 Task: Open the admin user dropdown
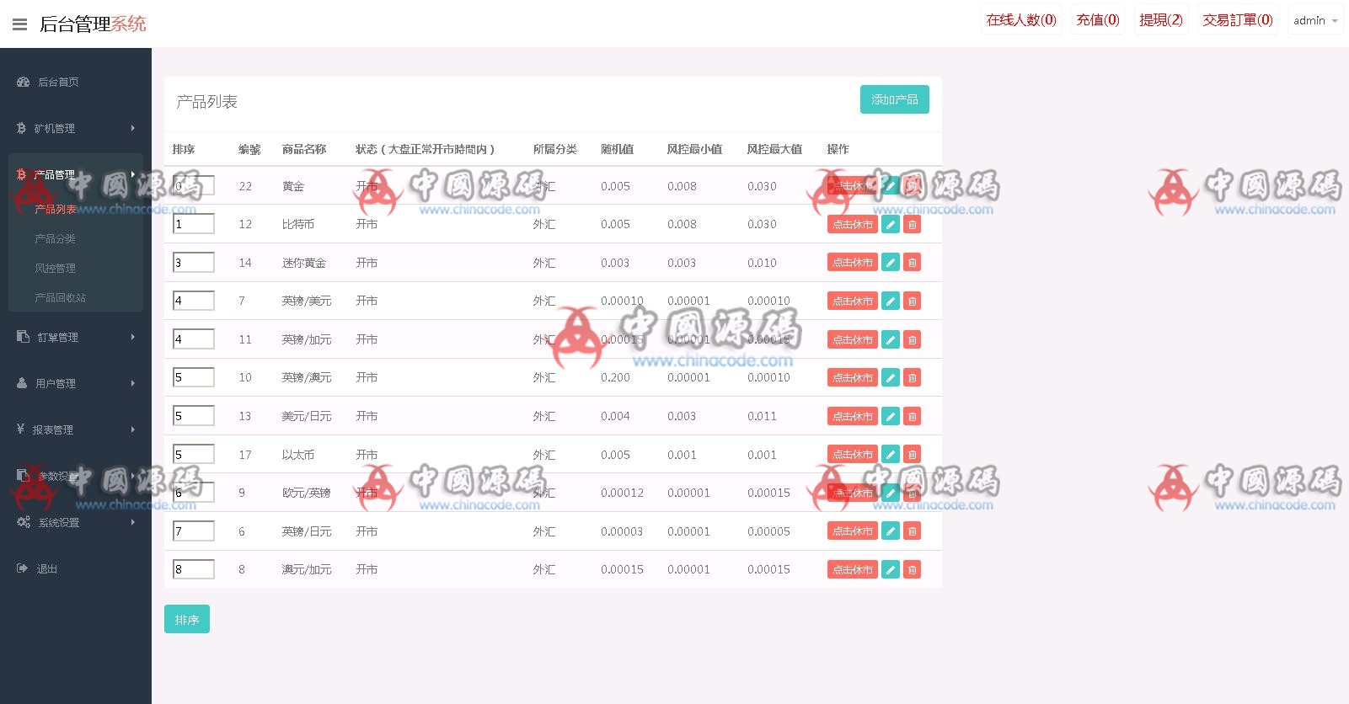point(1315,20)
